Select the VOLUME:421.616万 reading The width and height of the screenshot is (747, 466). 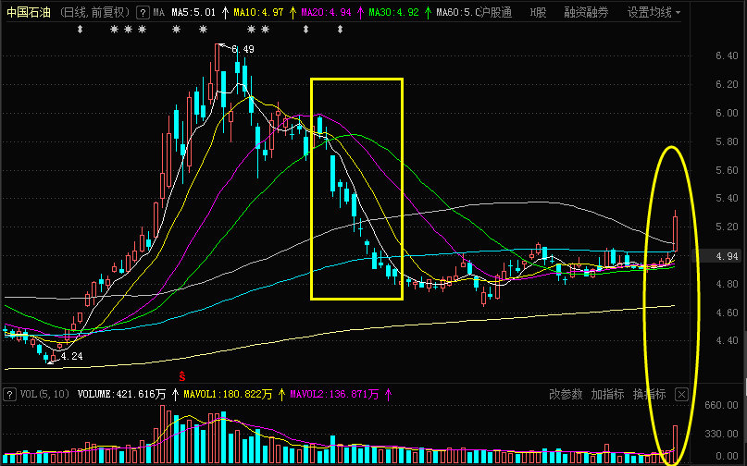click(121, 395)
